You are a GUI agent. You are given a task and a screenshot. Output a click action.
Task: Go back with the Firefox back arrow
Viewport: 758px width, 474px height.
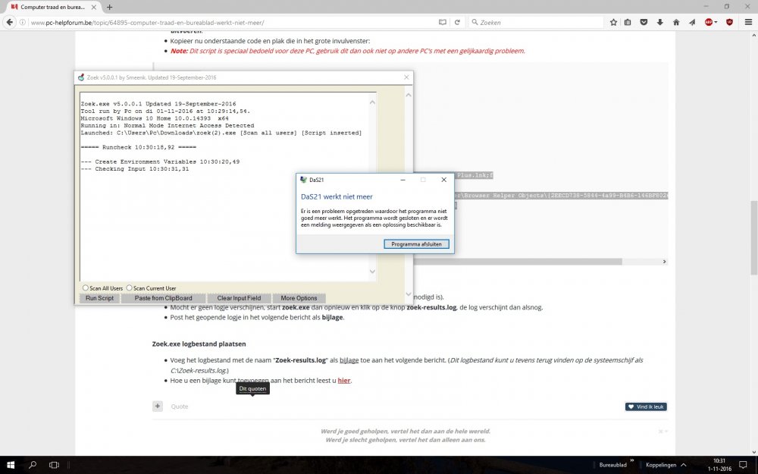10,22
